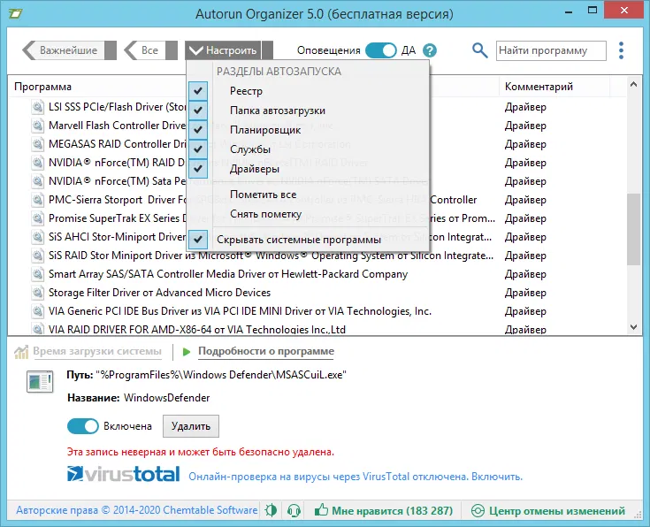Click the WindowsDefender program thumbnail icon
This screenshot has height=527, width=650.
click(x=40, y=381)
